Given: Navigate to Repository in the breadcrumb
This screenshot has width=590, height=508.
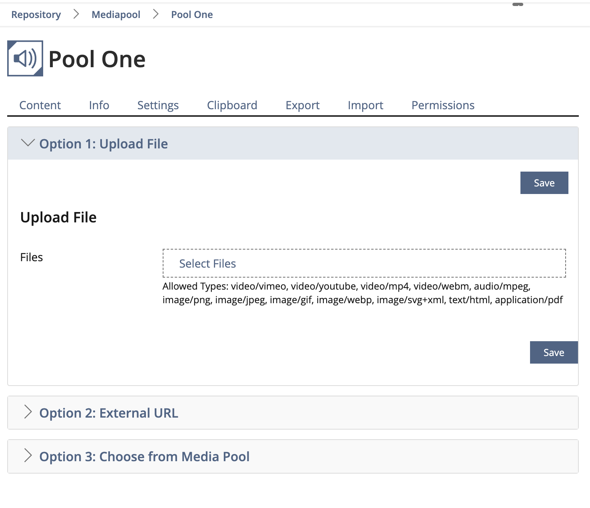Looking at the screenshot, I should pyautogui.click(x=36, y=15).
